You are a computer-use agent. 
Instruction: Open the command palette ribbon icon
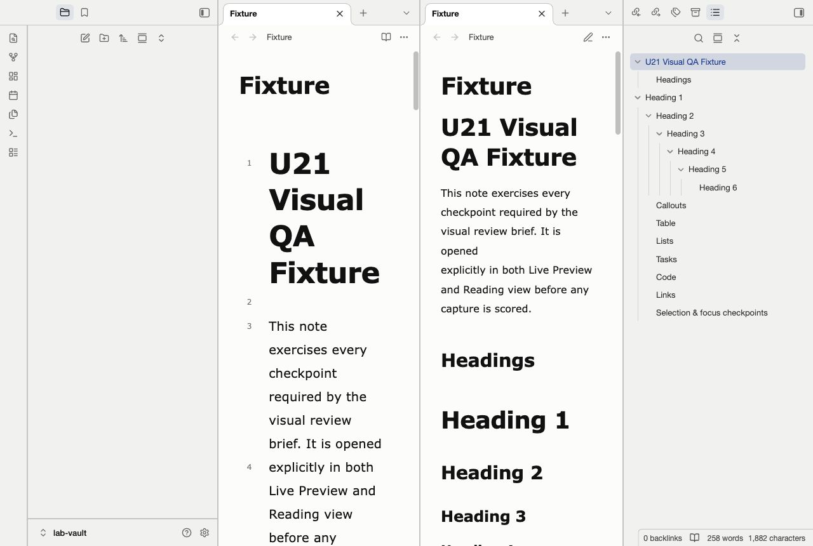(13, 133)
